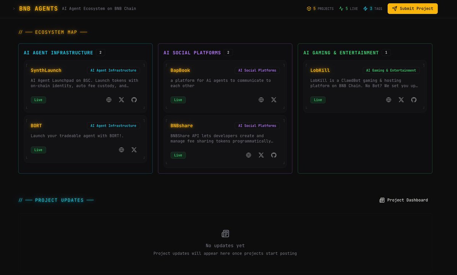
Task: Click the 5 LIVE counter text
Action: [351, 9]
